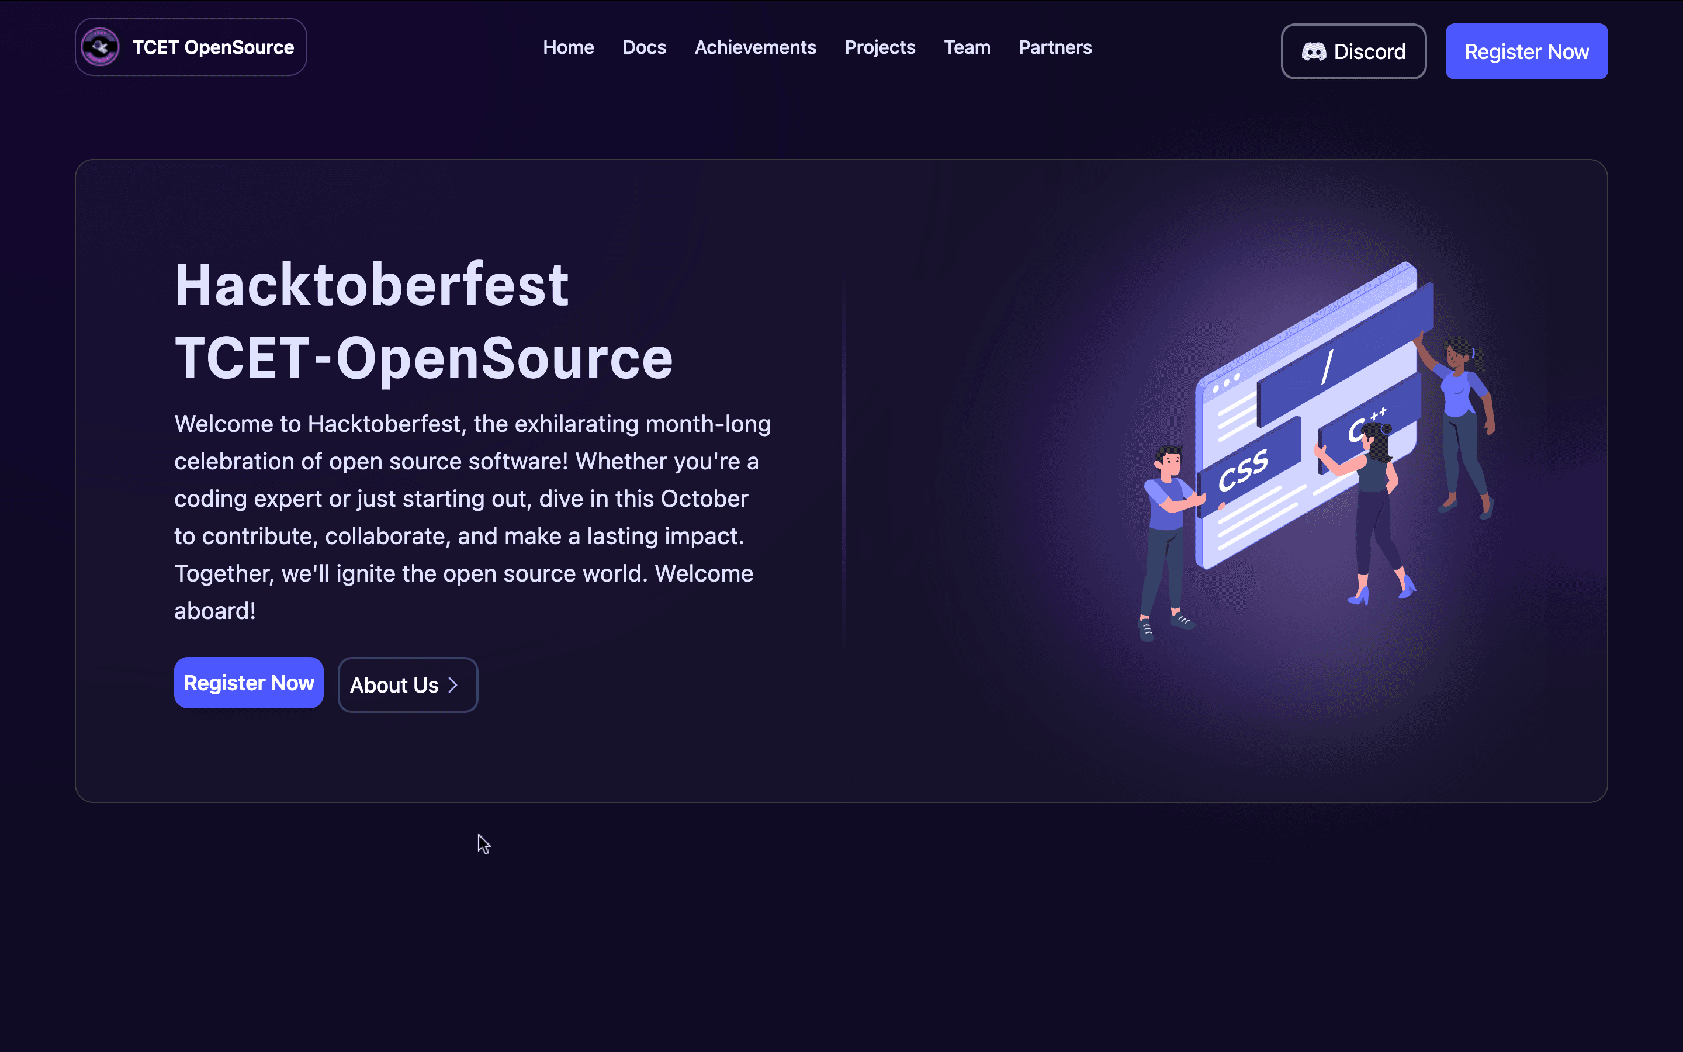This screenshot has height=1052, width=1683.
Task: Open the Achievements section
Action: (755, 47)
